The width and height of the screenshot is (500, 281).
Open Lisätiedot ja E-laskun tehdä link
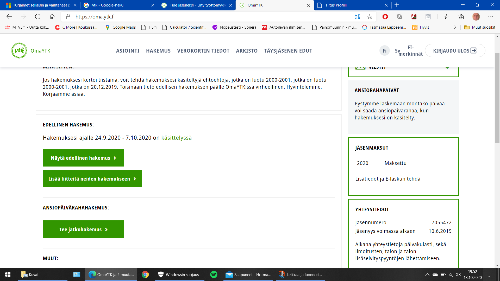(x=387, y=179)
